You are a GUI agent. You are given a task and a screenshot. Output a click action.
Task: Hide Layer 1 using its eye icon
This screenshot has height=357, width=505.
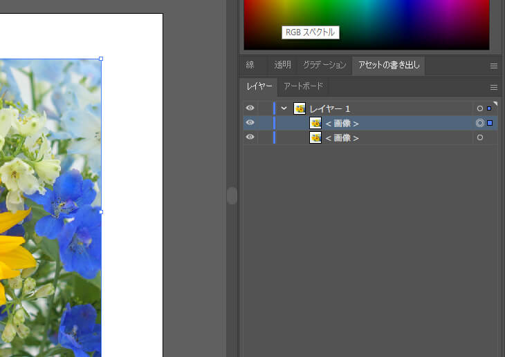click(x=250, y=108)
